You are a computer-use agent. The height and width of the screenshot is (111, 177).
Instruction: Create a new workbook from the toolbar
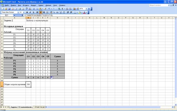pos(3,9)
